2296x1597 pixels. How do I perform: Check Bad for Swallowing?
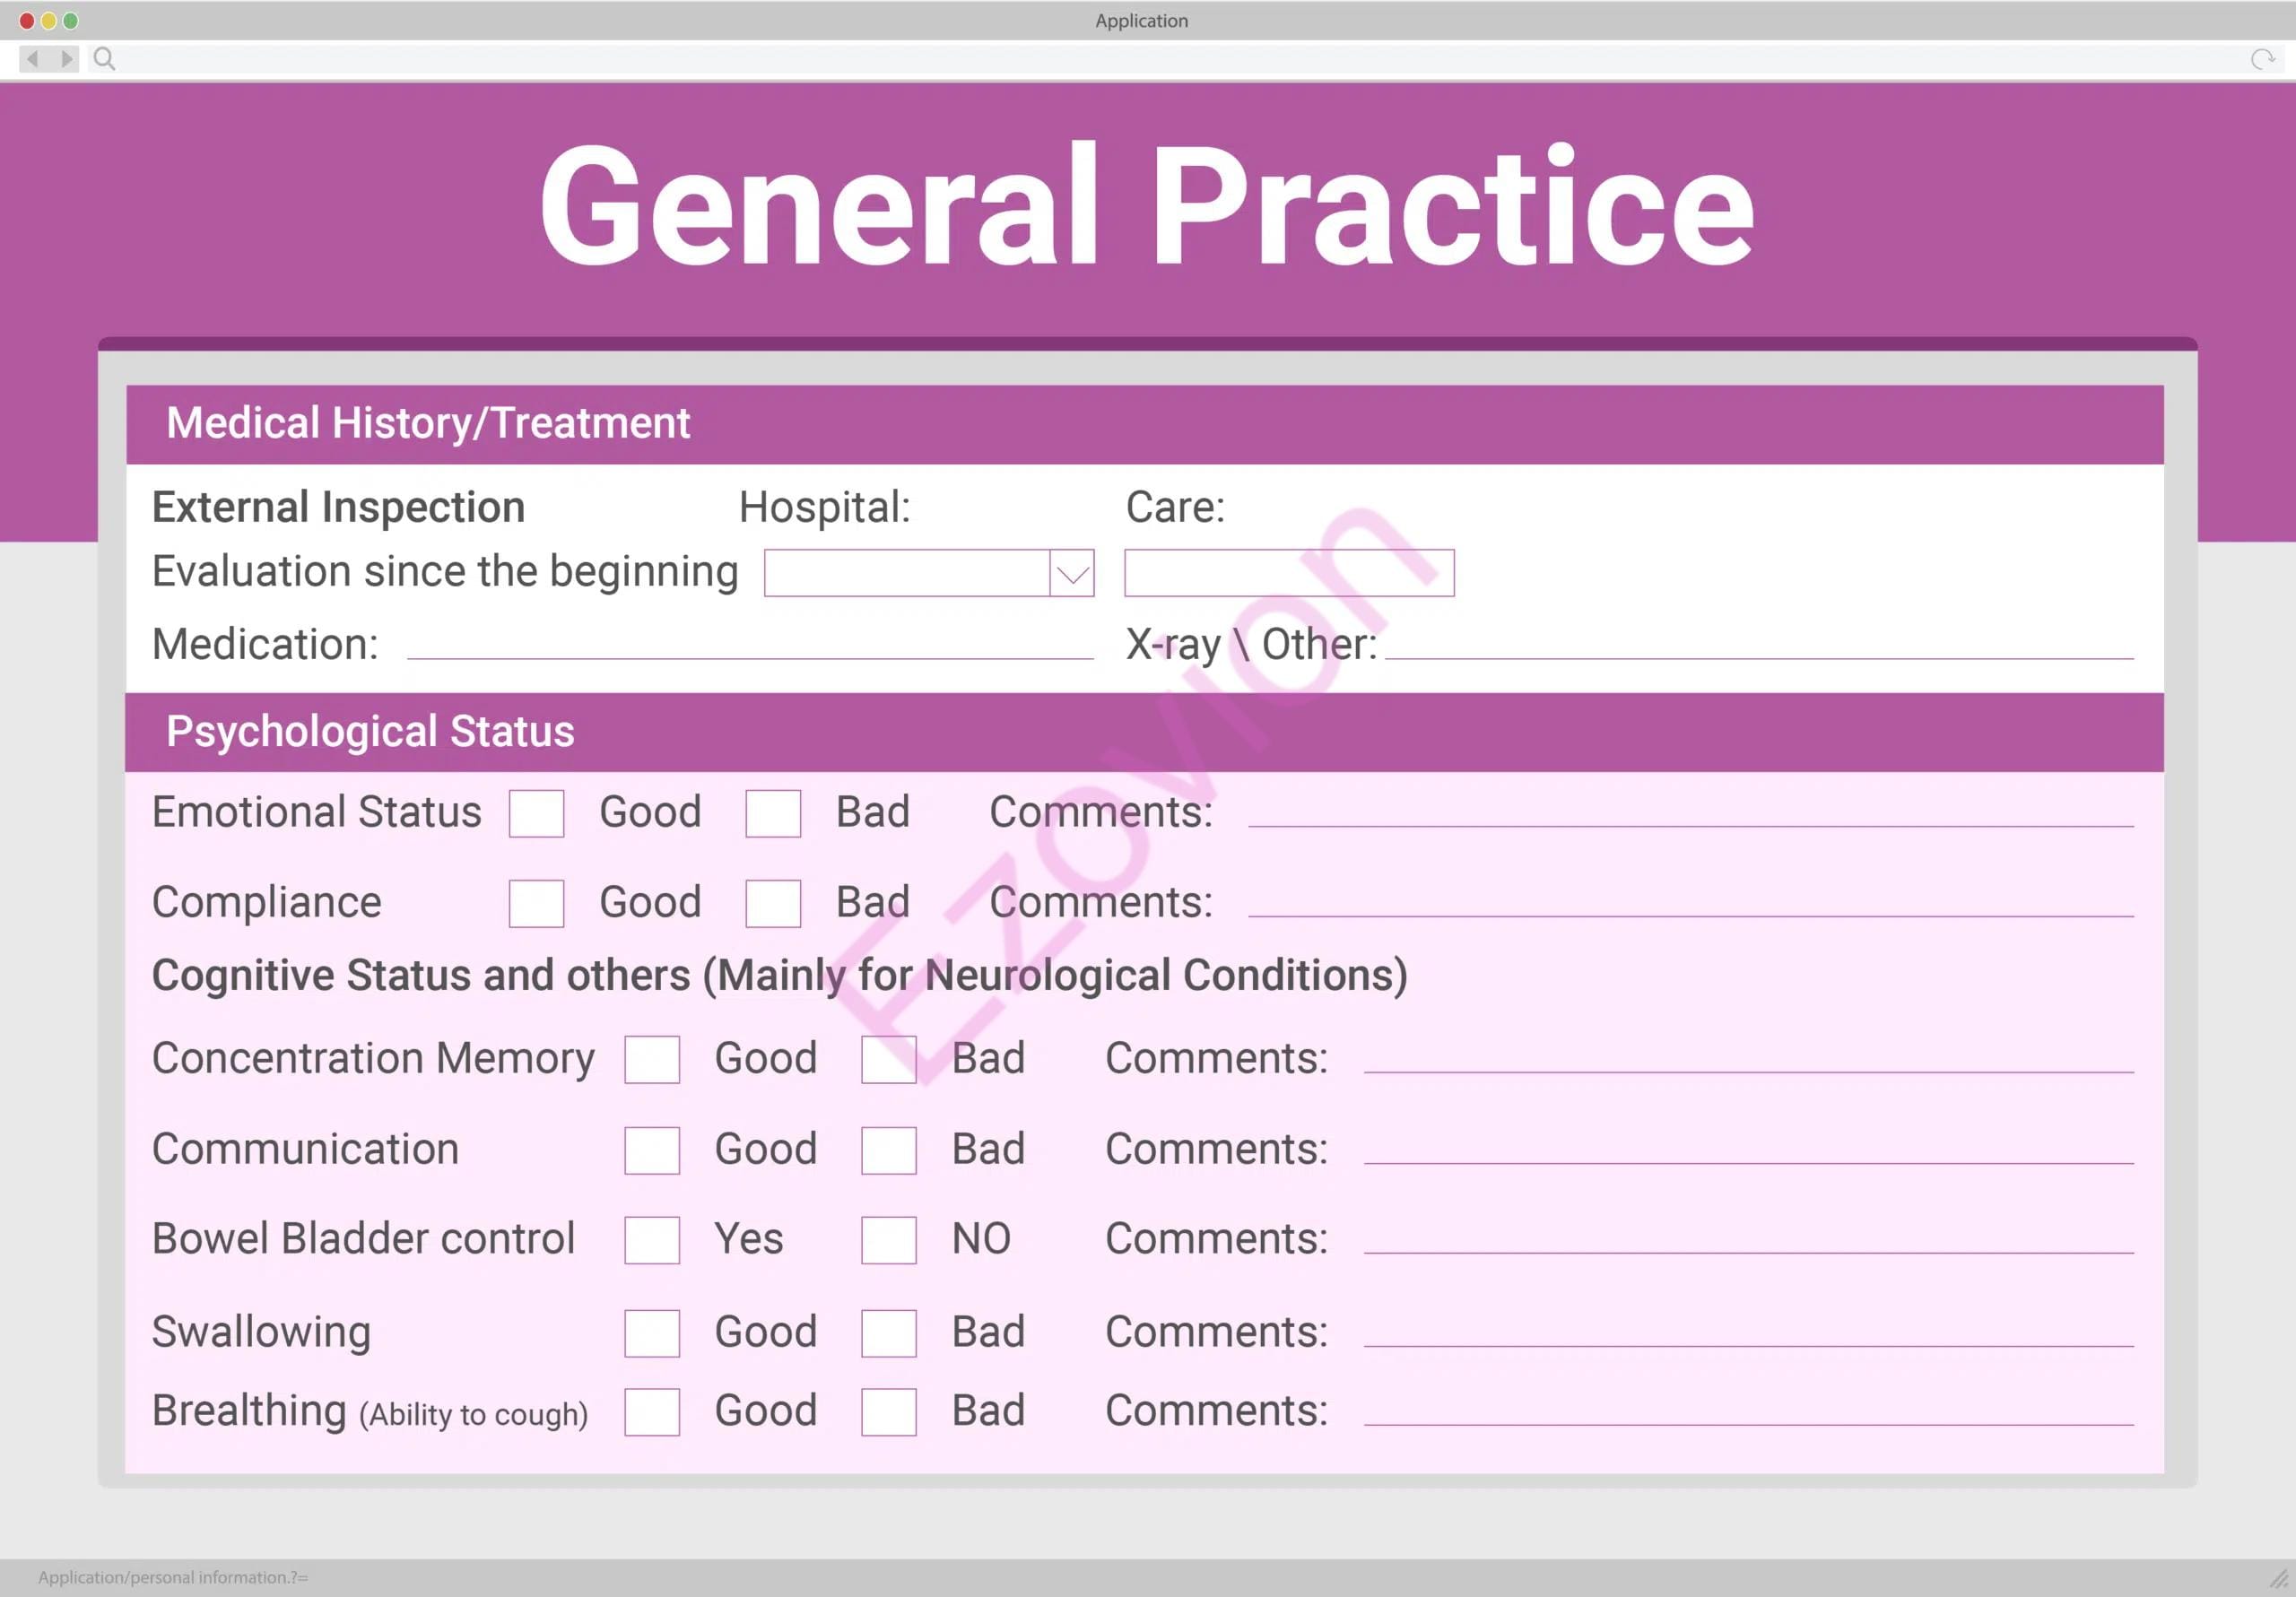pyautogui.click(x=889, y=1333)
